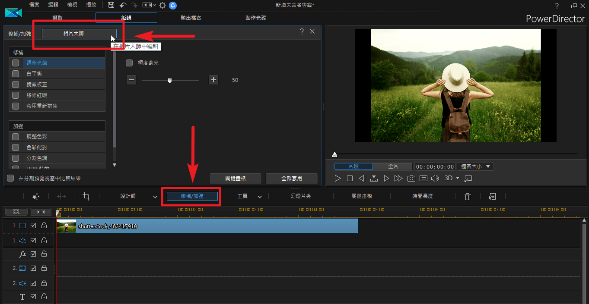Click the 相片大師 button

[x=79, y=34]
